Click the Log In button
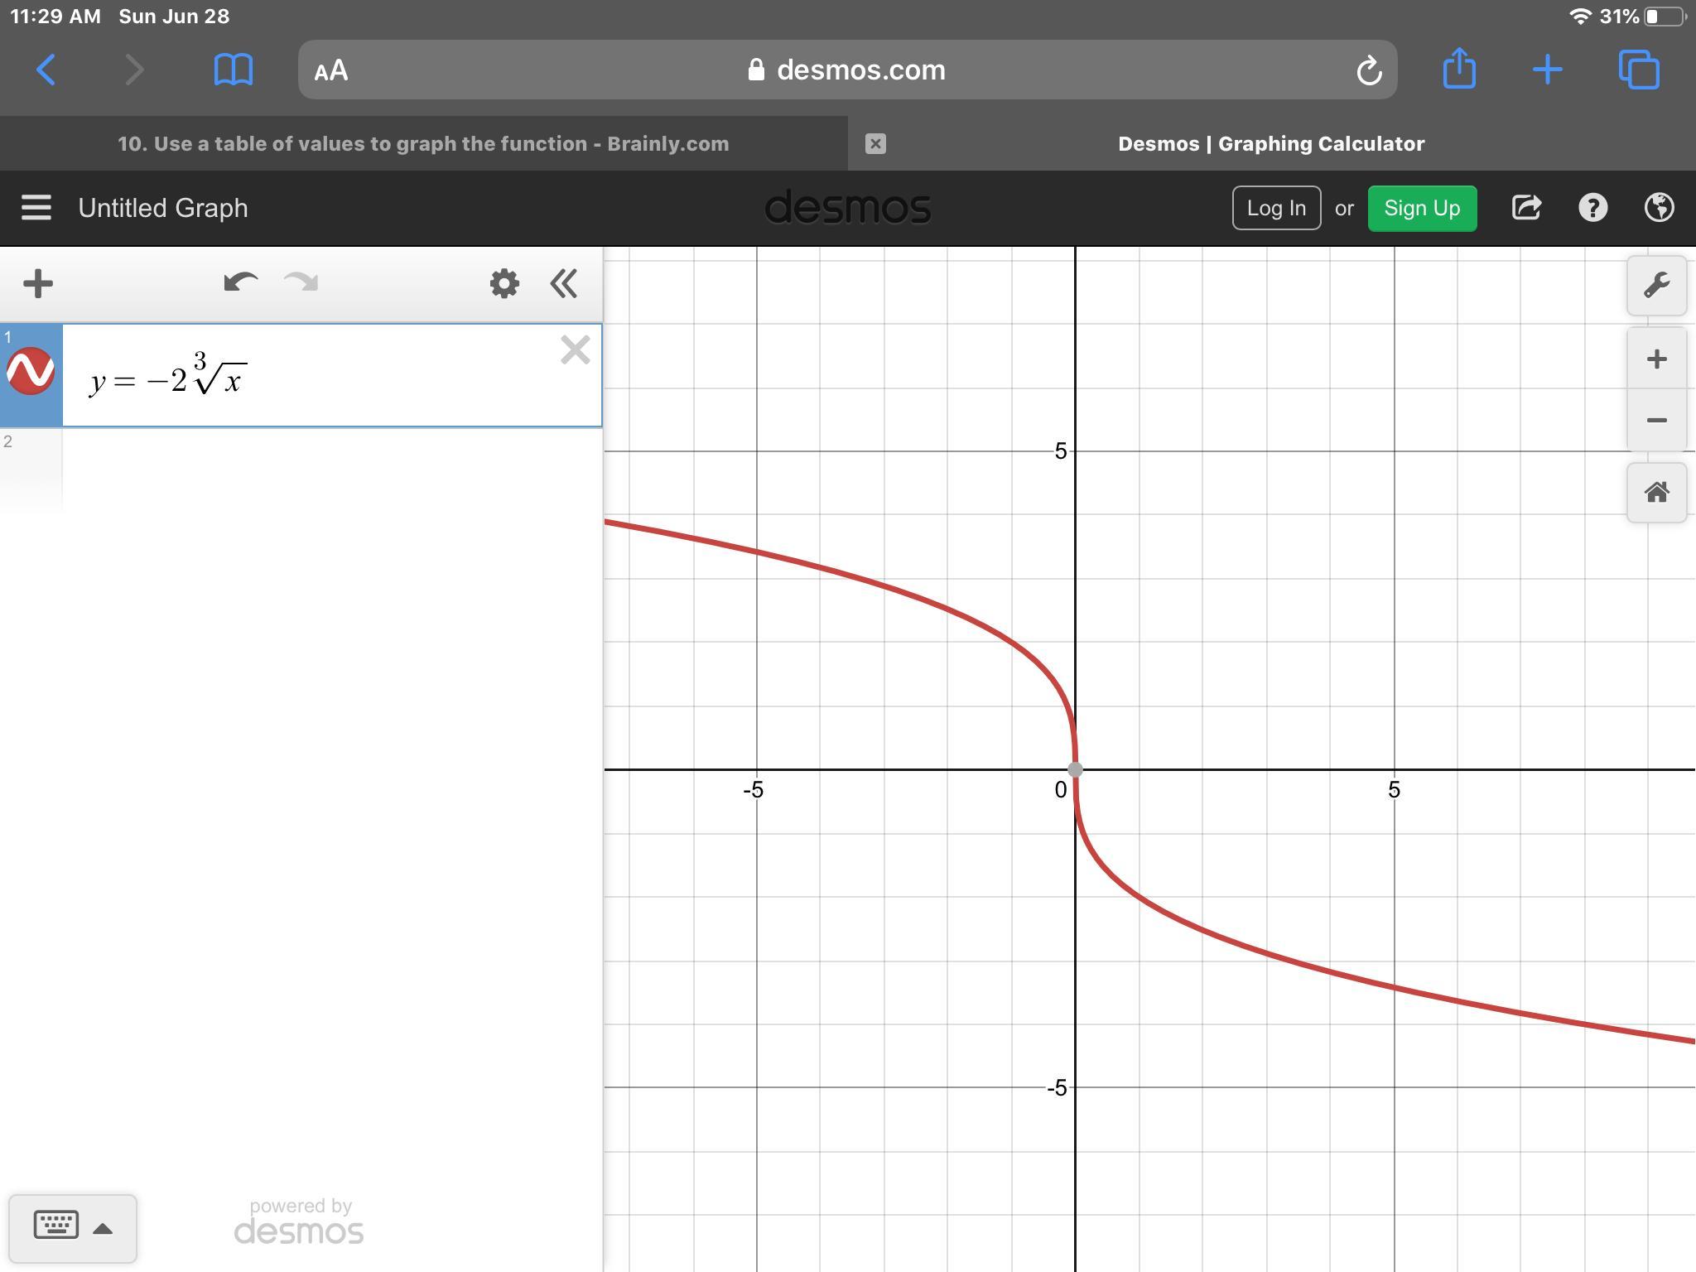Image resolution: width=1696 pixels, height=1272 pixels. [1275, 208]
